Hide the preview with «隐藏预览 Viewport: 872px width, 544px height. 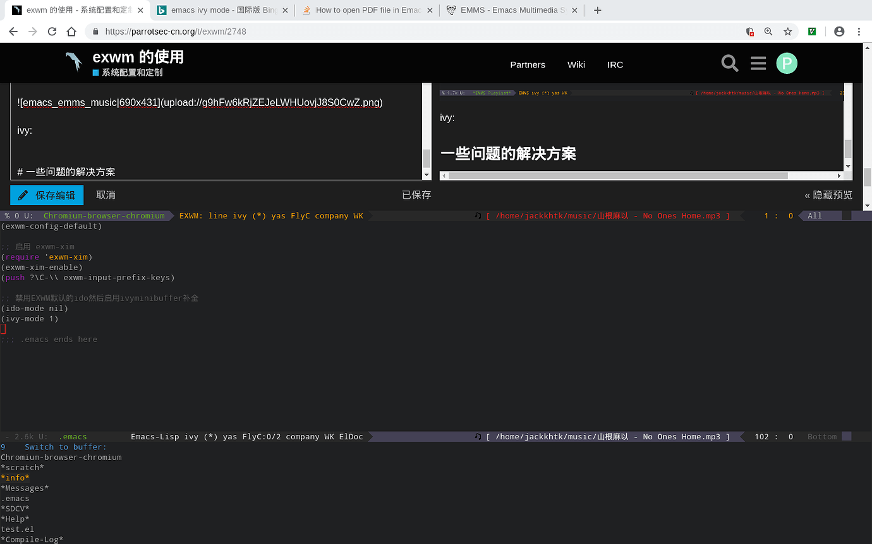click(828, 195)
